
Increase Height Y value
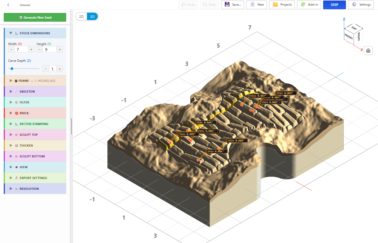(60, 49)
